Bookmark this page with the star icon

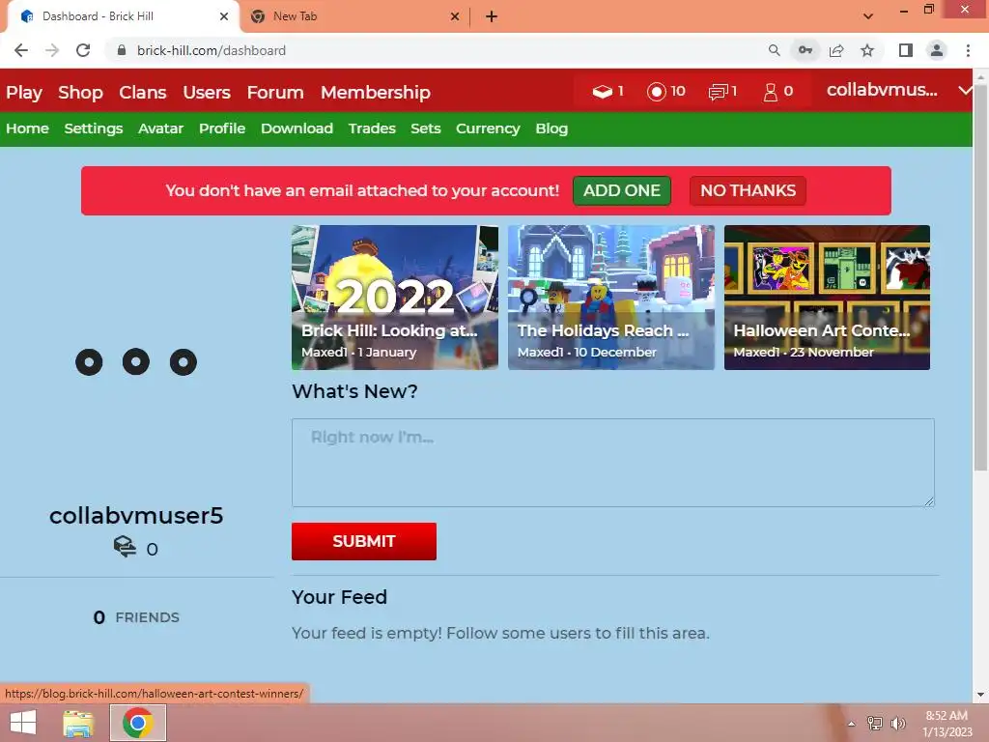(867, 50)
